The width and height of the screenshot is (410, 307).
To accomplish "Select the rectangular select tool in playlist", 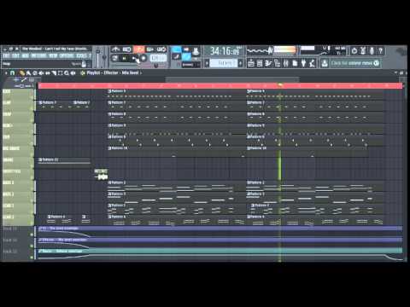I will (x=60, y=72).
